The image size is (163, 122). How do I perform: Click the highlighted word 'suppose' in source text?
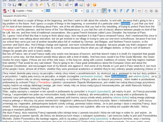coord(126,24)
